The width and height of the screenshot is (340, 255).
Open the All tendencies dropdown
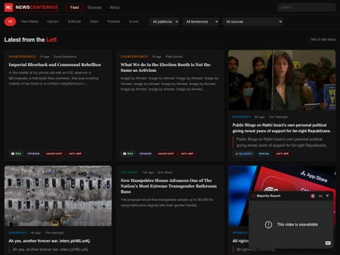pyautogui.click(x=201, y=21)
